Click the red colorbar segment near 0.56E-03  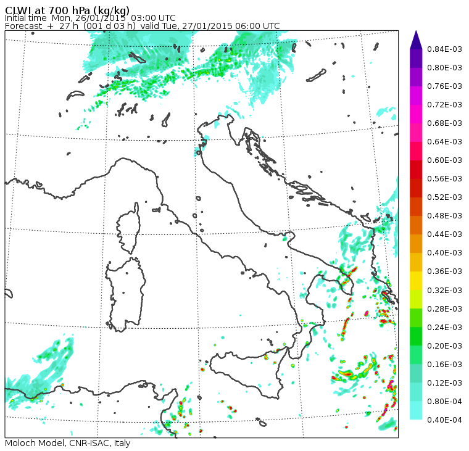coord(416,170)
